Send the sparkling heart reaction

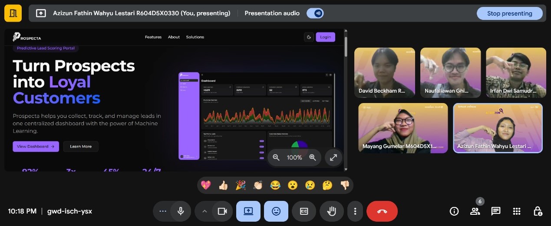coord(205,185)
